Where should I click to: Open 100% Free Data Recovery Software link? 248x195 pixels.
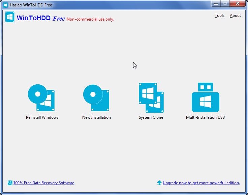coord(44,183)
